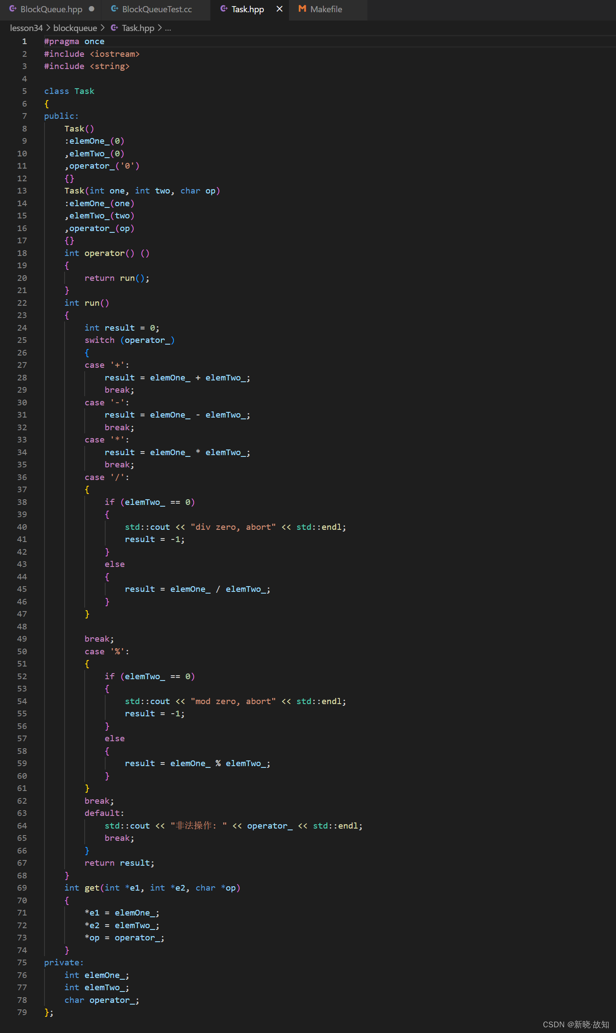The image size is (616, 1033).
Task: Click the C++ file icon on BlockQueue.hpp tab
Action: [x=13, y=9]
